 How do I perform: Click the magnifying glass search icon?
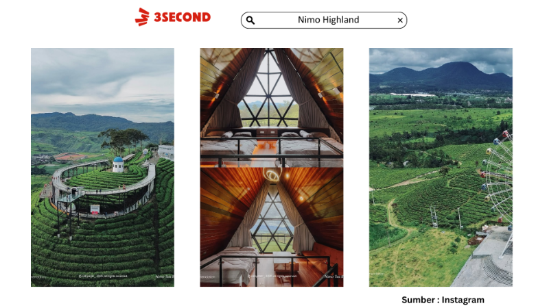coord(250,21)
